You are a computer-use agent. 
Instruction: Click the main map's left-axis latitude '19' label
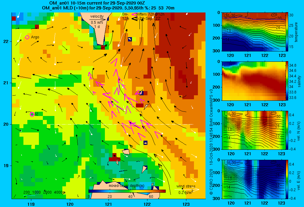pyautogui.click(x=6, y=166)
